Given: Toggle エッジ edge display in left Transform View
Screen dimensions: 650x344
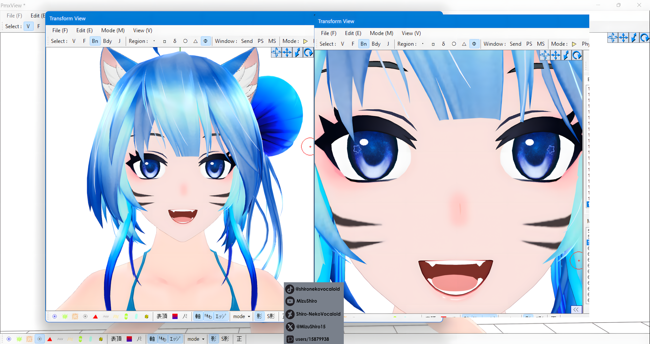Looking at the screenshot, I should [221, 317].
